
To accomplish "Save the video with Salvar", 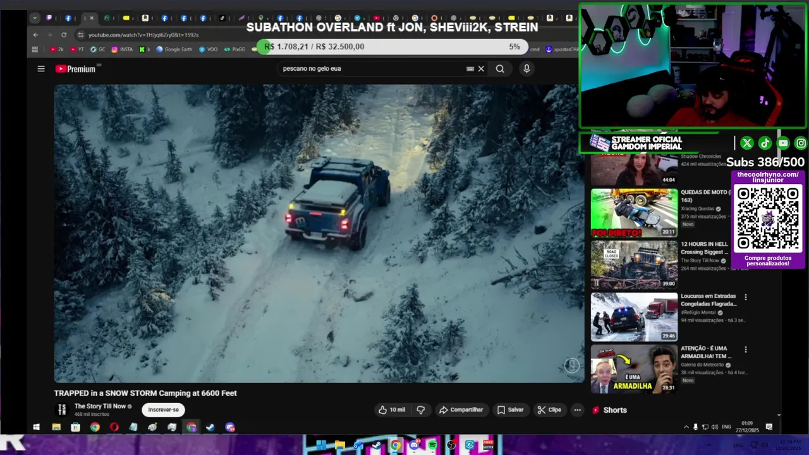I will (511, 410).
